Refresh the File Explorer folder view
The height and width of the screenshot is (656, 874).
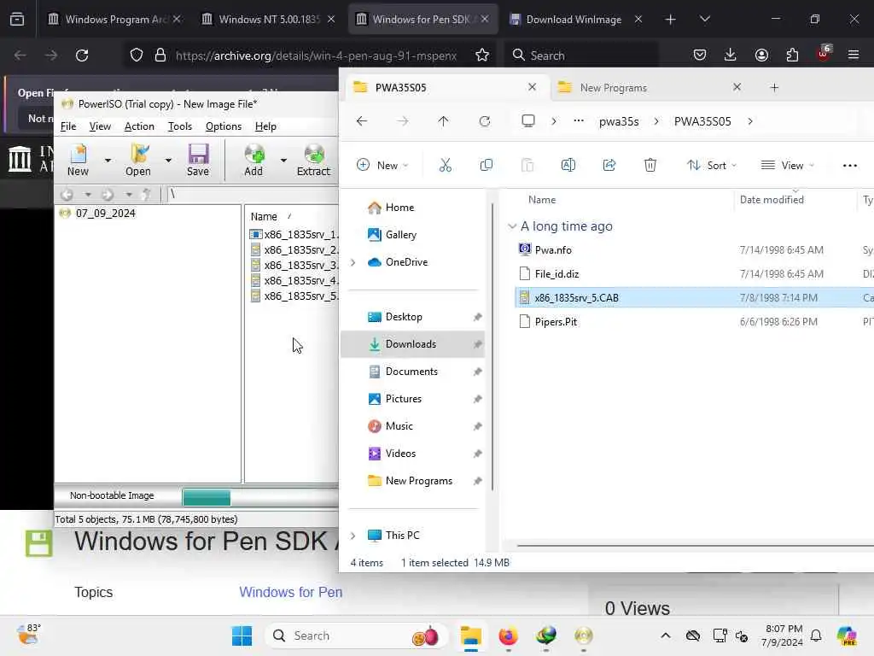click(x=485, y=121)
